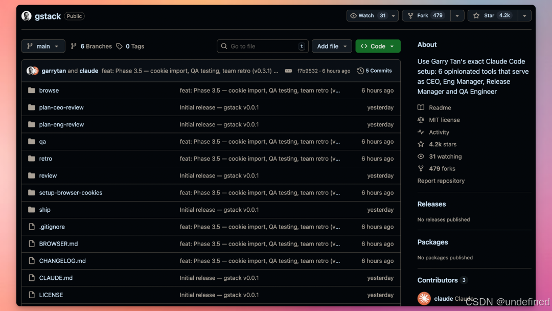View the 6 Branches link
552x311 pixels.
pos(91,46)
